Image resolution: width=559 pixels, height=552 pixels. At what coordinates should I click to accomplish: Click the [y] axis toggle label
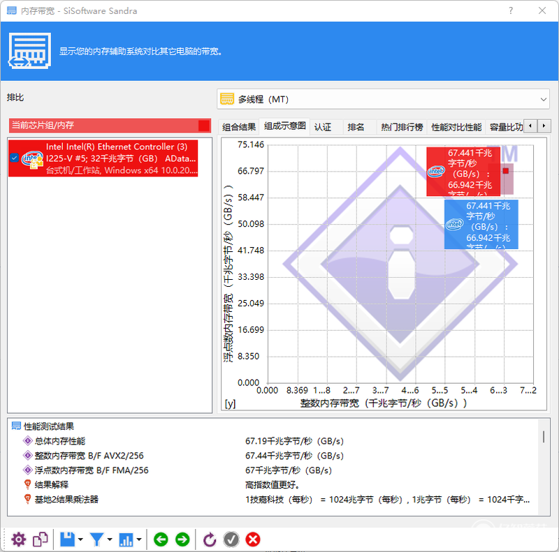[230, 403]
